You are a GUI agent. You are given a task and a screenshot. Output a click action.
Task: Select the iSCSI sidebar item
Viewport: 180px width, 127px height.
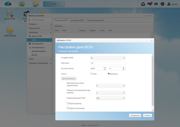tap(39, 40)
